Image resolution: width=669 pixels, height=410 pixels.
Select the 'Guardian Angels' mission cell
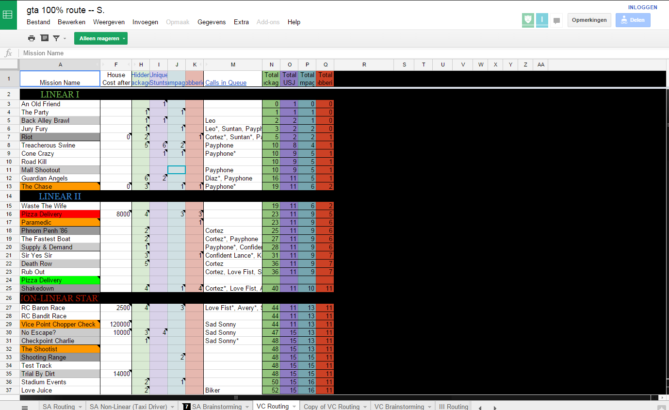click(x=60, y=178)
